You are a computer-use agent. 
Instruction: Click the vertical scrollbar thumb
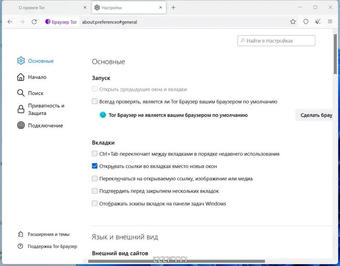click(335, 54)
